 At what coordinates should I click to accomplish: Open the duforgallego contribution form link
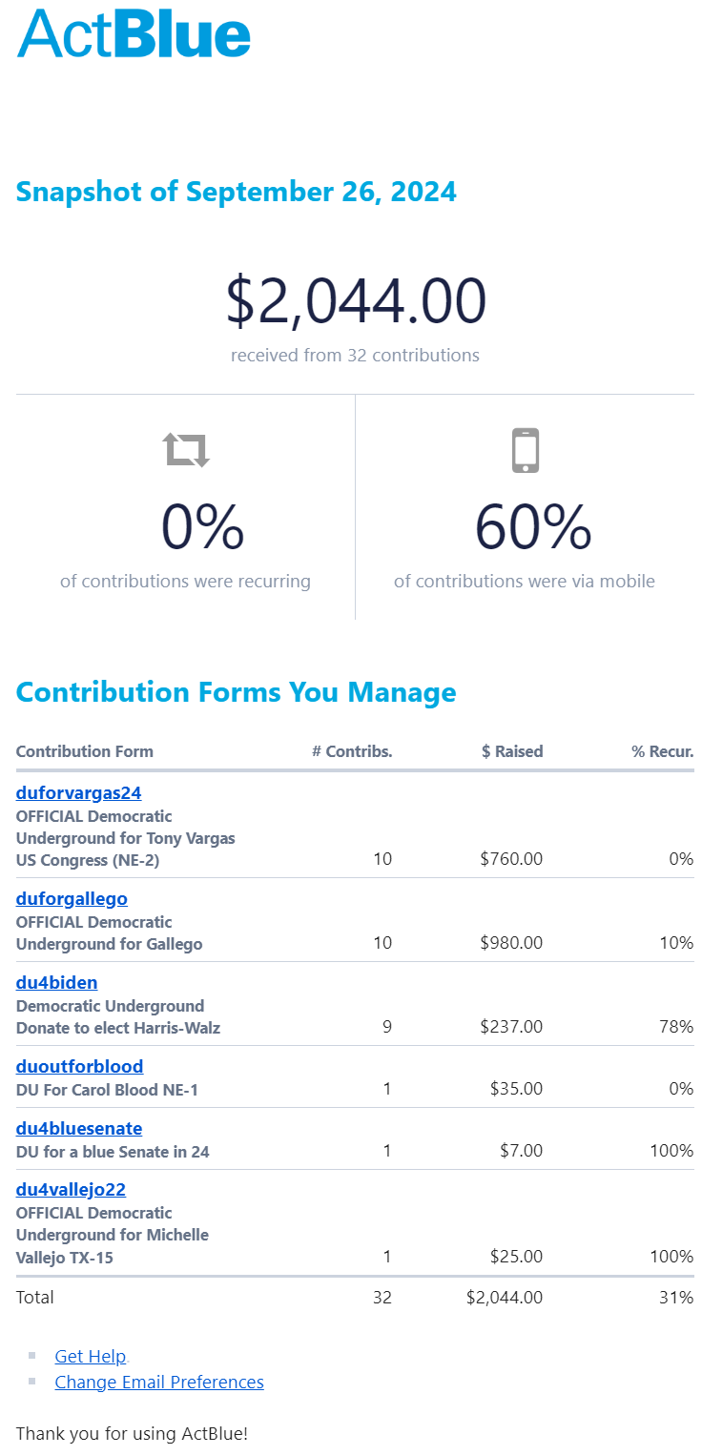point(72,898)
